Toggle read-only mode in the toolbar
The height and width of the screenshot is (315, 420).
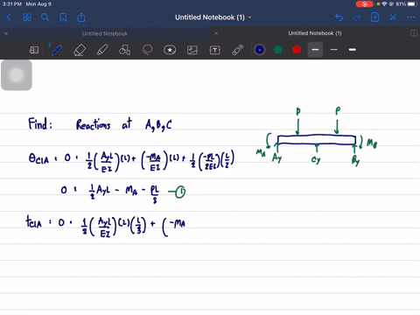coord(34,50)
